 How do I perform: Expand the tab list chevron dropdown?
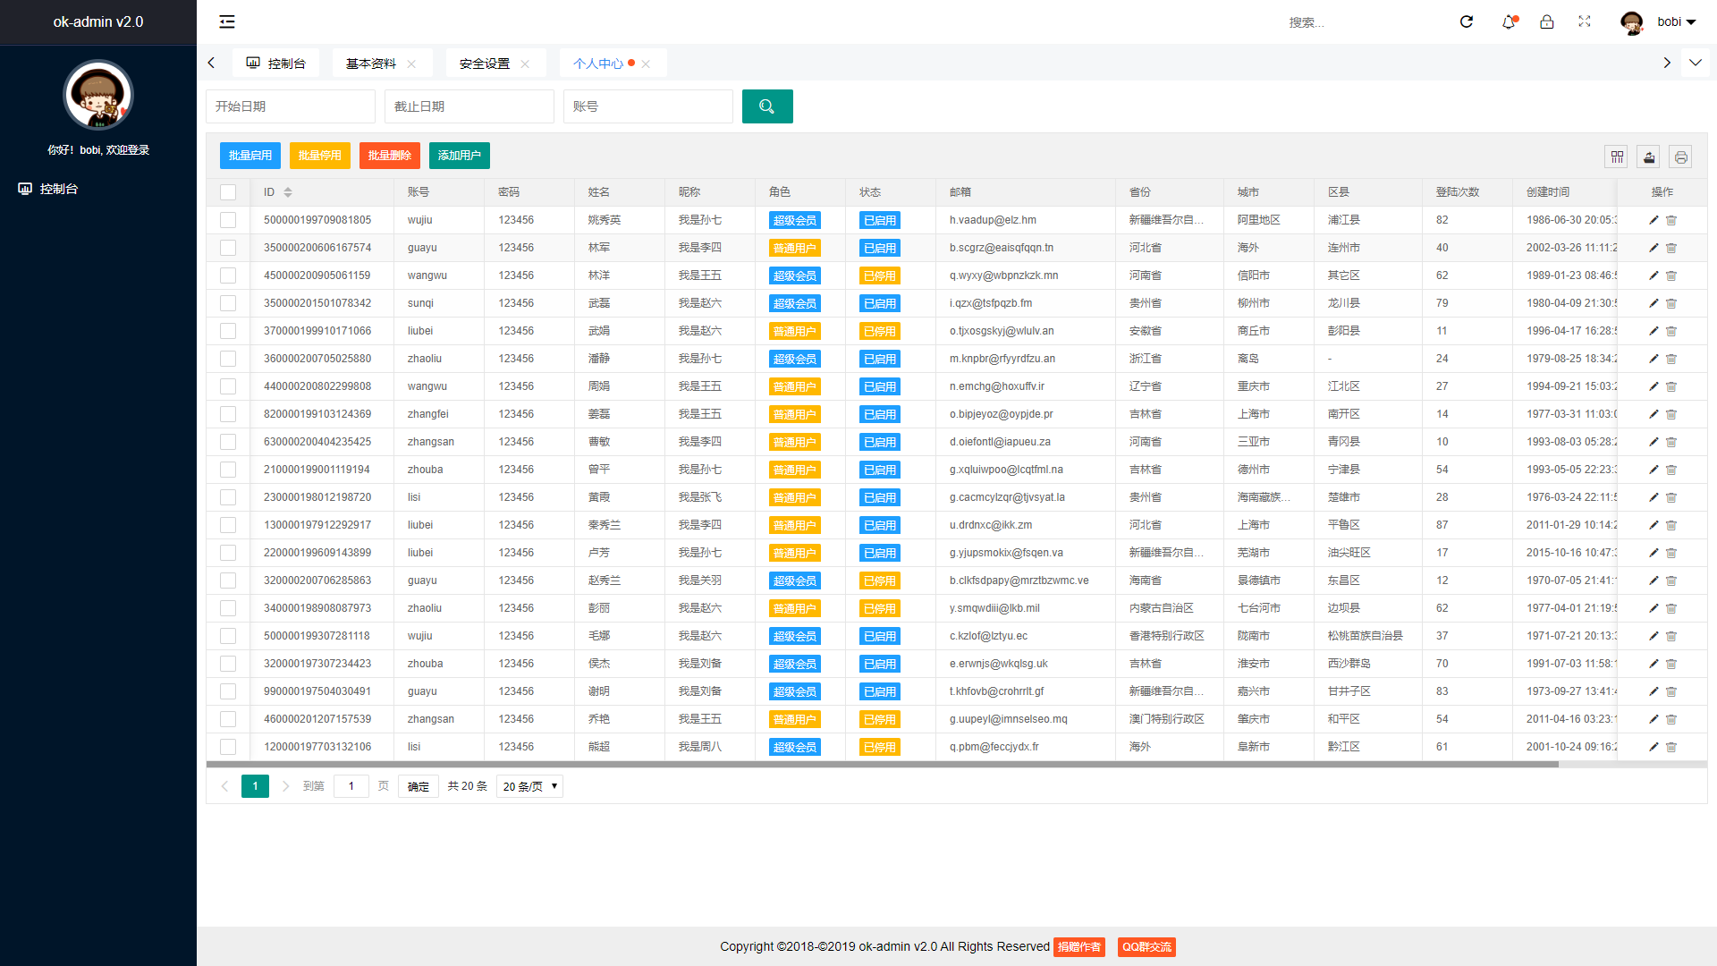(1695, 63)
